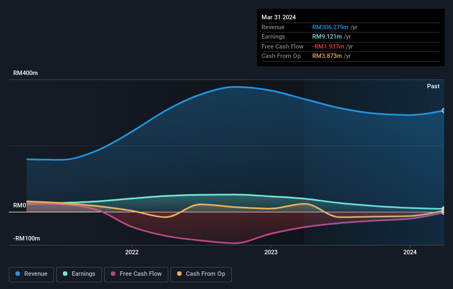Select the 2024 x-axis label
The image size is (453, 289).
(409, 252)
